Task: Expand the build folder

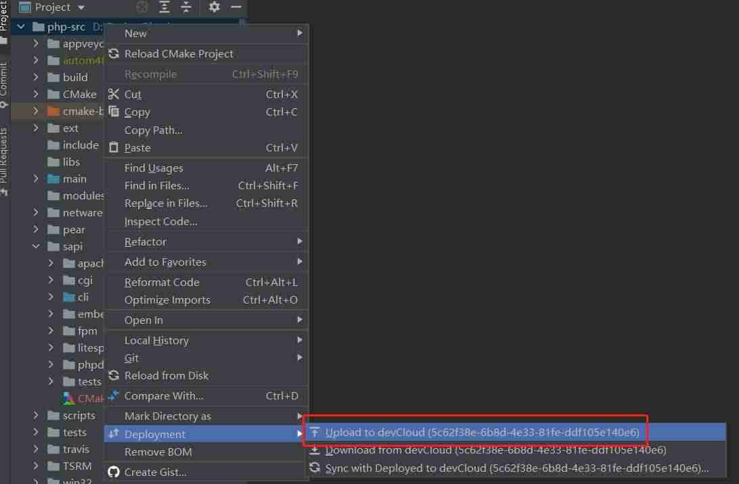Action: 36,77
